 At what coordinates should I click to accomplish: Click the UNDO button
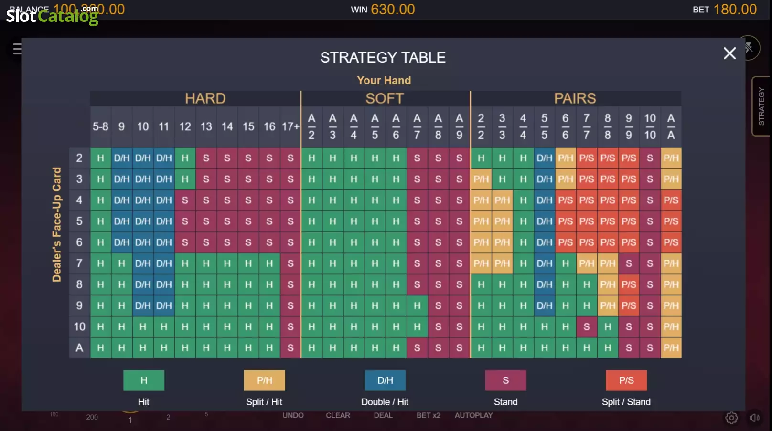click(x=293, y=415)
